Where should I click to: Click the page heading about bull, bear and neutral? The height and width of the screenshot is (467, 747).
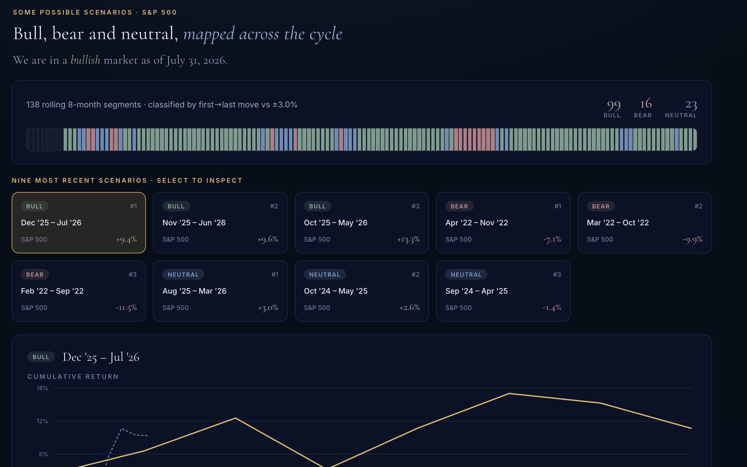[x=178, y=33]
